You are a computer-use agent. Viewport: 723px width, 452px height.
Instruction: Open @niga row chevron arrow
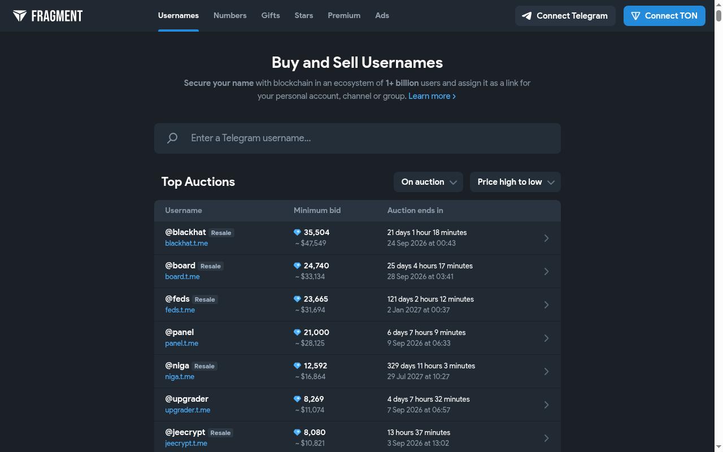coord(546,371)
